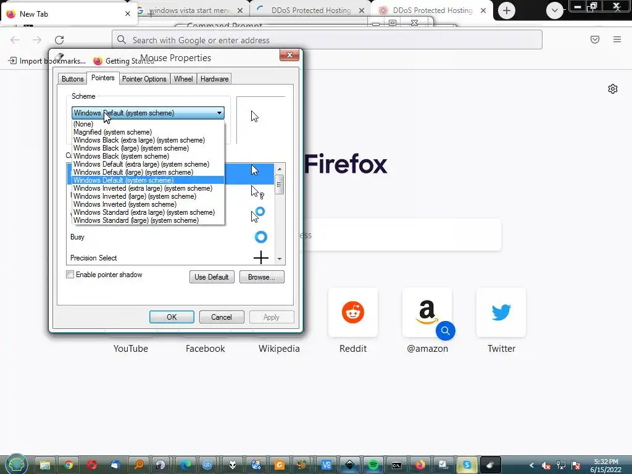Open the Opera taskbar icon

pos(92,465)
